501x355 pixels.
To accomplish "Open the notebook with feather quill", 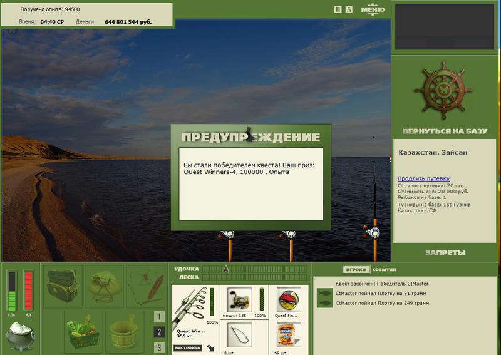I will pyautogui.click(x=146, y=286).
